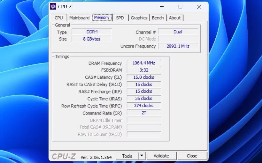
Task: Select the 35 clocks tRAS value
Action: point(144,99)
